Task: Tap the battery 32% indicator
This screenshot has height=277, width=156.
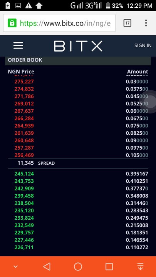Action: tap(114, 6)
